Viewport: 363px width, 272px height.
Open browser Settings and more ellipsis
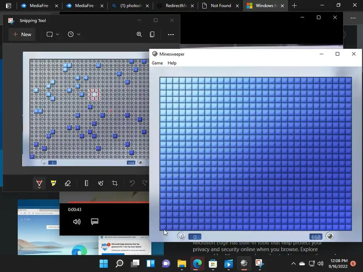coord(353,18)
